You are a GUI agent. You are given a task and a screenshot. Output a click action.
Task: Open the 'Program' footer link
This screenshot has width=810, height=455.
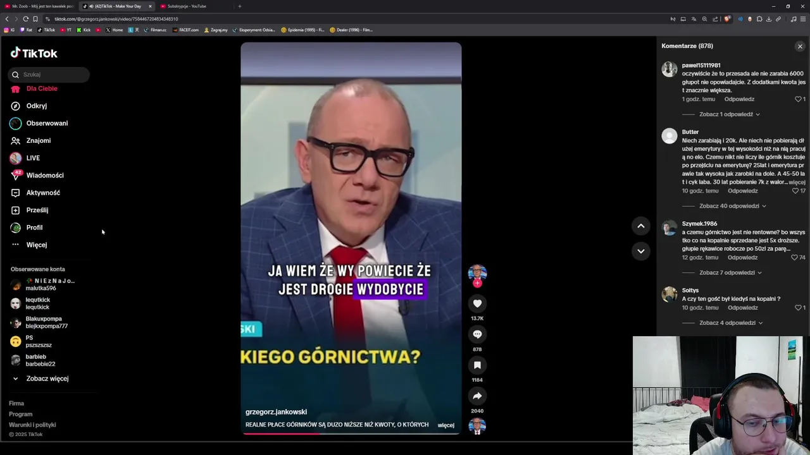[x=20, y=415]
